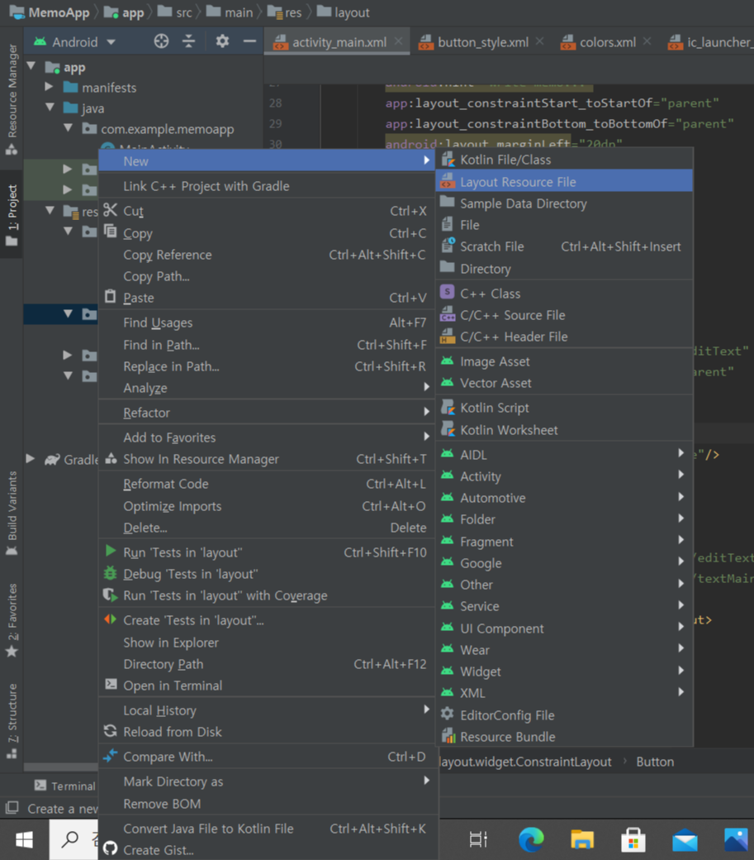
Task: Select Layout Resource File option
Action: coord(564,182)
